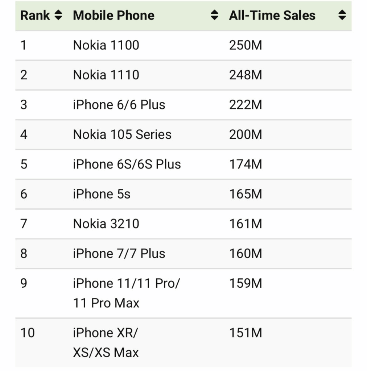Sort table by Rank column arrows
Image resolution: width=367 pixels, height=371 pixels.
tap(58, 15)
